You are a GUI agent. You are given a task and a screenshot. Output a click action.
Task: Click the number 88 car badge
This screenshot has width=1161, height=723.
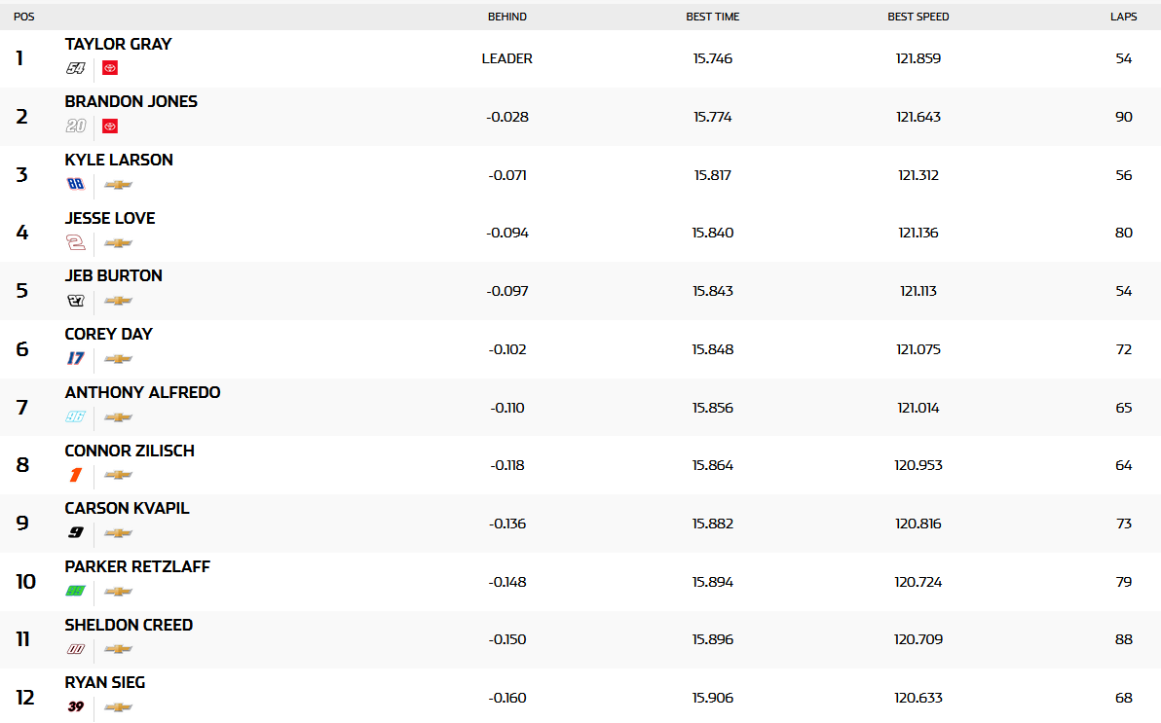point(76,184)
